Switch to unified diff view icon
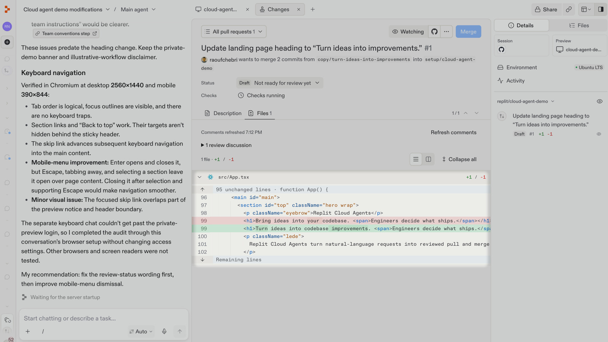This screenshot has height=342, width=608. (x=416, y=159)
